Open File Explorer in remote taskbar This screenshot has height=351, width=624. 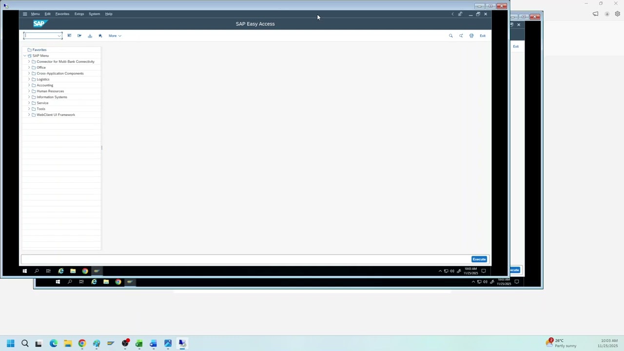tap(73, 271)
